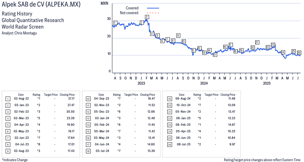The width and height of the screenshot is (304, 162).
Task: Click the red dotted Not covered legend line
Action: point(153,13)
